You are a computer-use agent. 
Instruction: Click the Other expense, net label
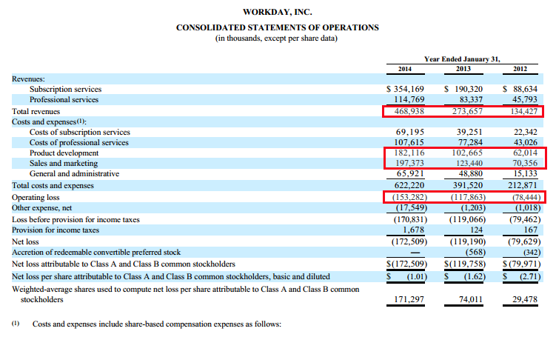click(x=42, y=208)
